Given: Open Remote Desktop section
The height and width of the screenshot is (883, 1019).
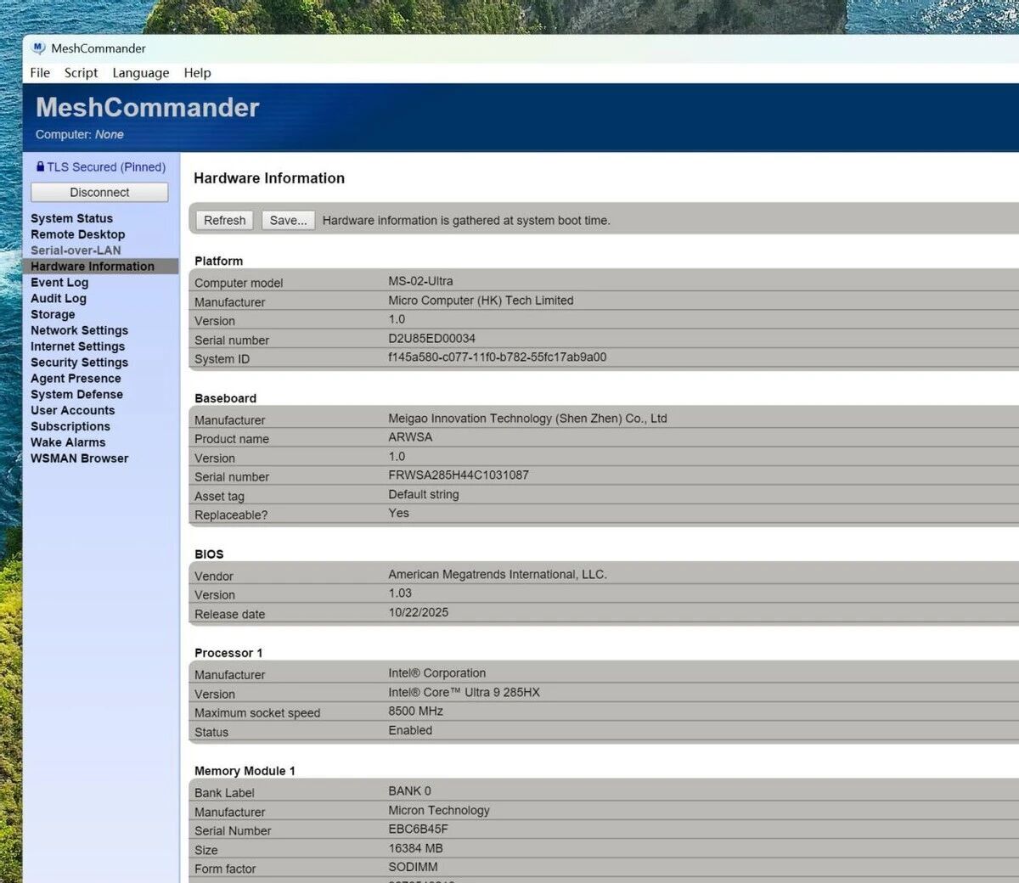Looking at the screenshot, I should [x=77, y=234].
